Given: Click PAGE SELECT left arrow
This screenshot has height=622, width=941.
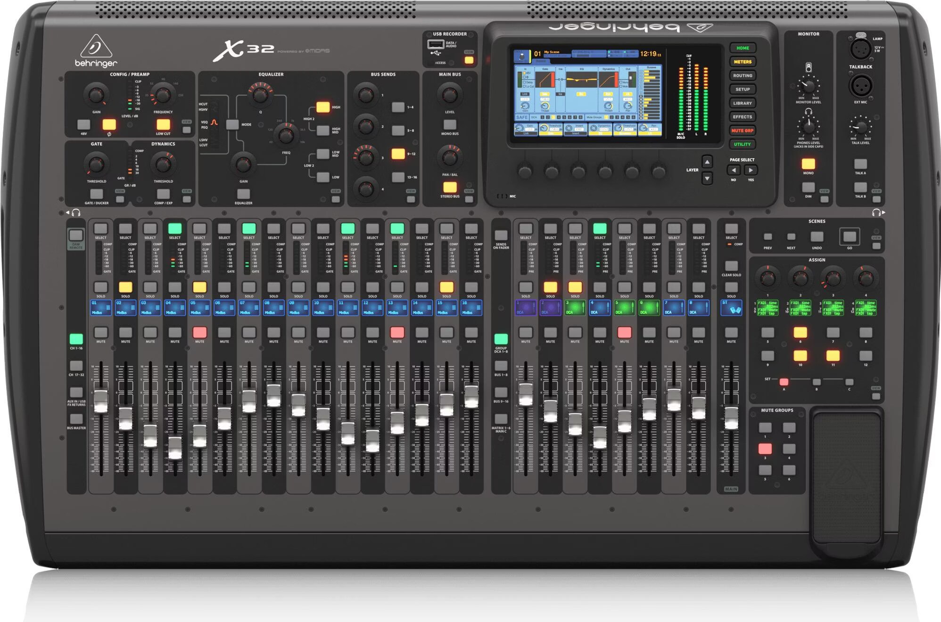Looking at the screenshot, I should pyautogui.click(x=734, y=170).
